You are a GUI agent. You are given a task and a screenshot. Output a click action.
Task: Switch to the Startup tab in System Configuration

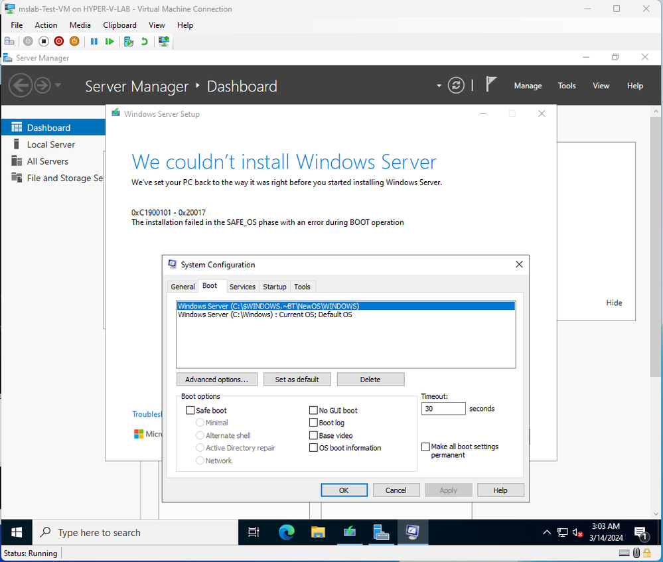click(x=274, y=287)
